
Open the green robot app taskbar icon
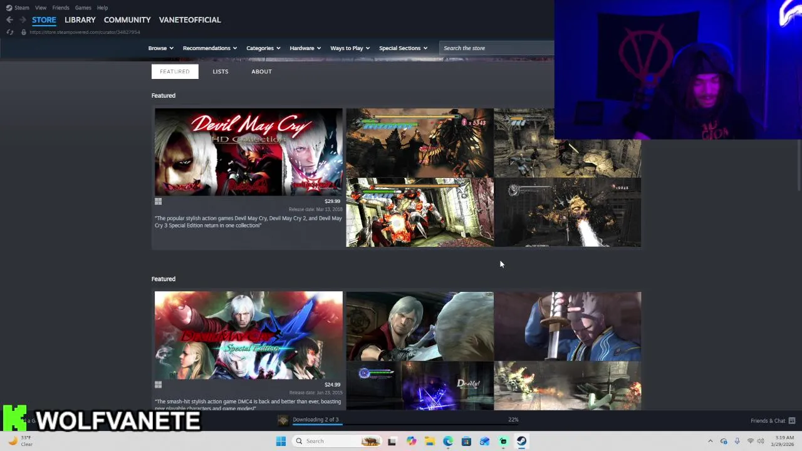tap(503, 441)
